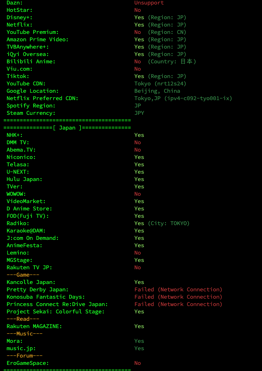
Task: Click the Japan section header
Action: 67,128
